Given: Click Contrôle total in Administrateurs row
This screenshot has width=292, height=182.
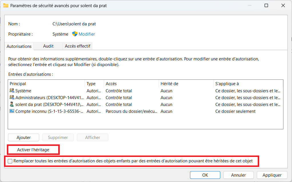Looking at the screenshot, I should (x=119, y=98).
